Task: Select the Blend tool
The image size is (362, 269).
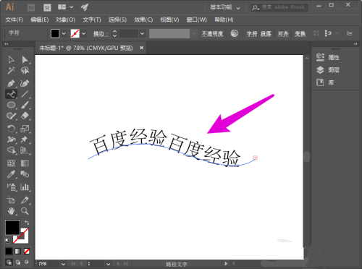Action: pyautogui.click(x=25, y=174)
